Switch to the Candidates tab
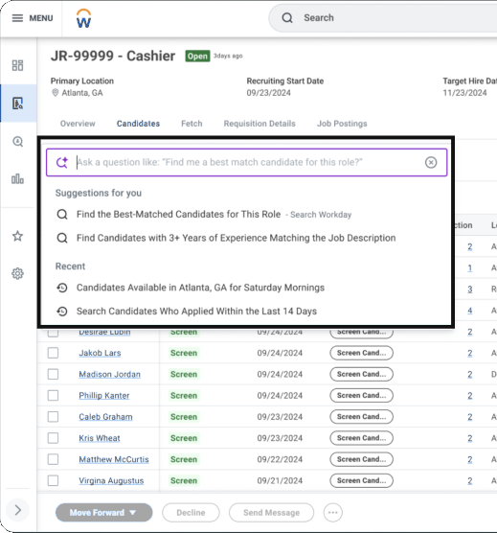This screenshot has width=497, height=533. pos(138,124)
